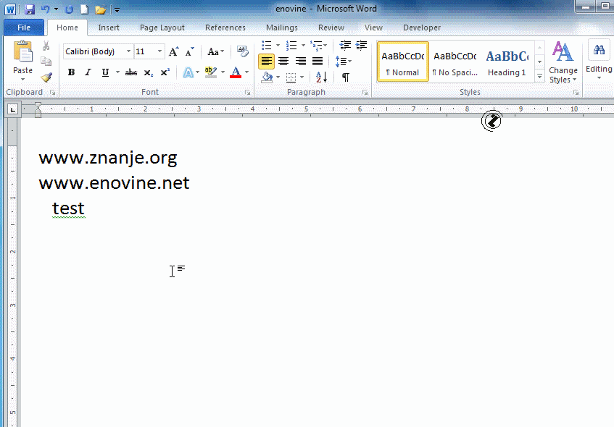The image size is (614, 427).
Task: Open the Page Layout tab
Action: point(162,28)
